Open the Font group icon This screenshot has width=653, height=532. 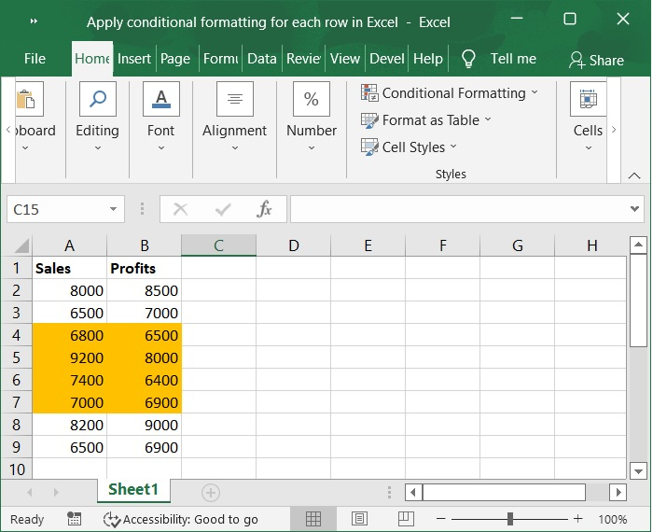point(160,100)
